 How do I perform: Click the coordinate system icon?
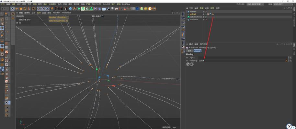coord(51,9)
